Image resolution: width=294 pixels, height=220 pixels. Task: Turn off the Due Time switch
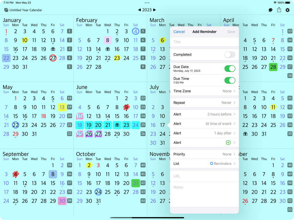(230, 80)
